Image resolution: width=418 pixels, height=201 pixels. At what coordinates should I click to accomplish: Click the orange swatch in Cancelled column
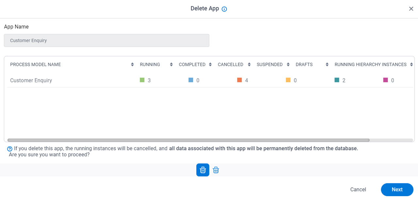pyautogui.click(x=239, y=80)
